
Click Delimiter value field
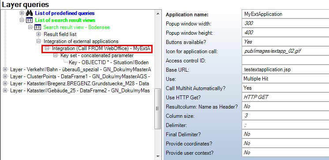click(285, 125)
